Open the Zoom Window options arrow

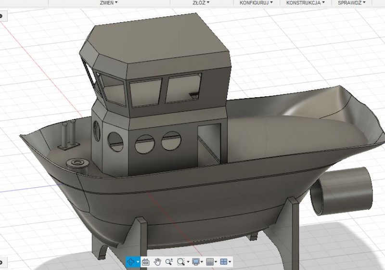188,262
